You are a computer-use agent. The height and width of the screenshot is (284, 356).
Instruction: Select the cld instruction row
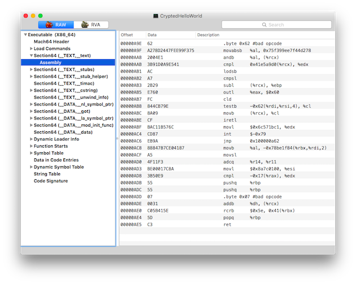point(227,99)
